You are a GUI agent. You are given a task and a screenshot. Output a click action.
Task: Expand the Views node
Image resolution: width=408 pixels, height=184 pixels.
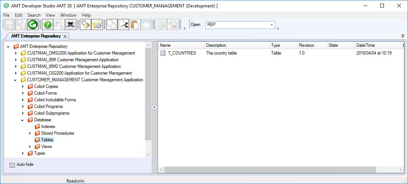30,147
